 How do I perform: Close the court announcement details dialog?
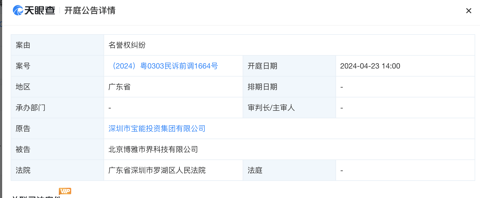click(468, 11)
